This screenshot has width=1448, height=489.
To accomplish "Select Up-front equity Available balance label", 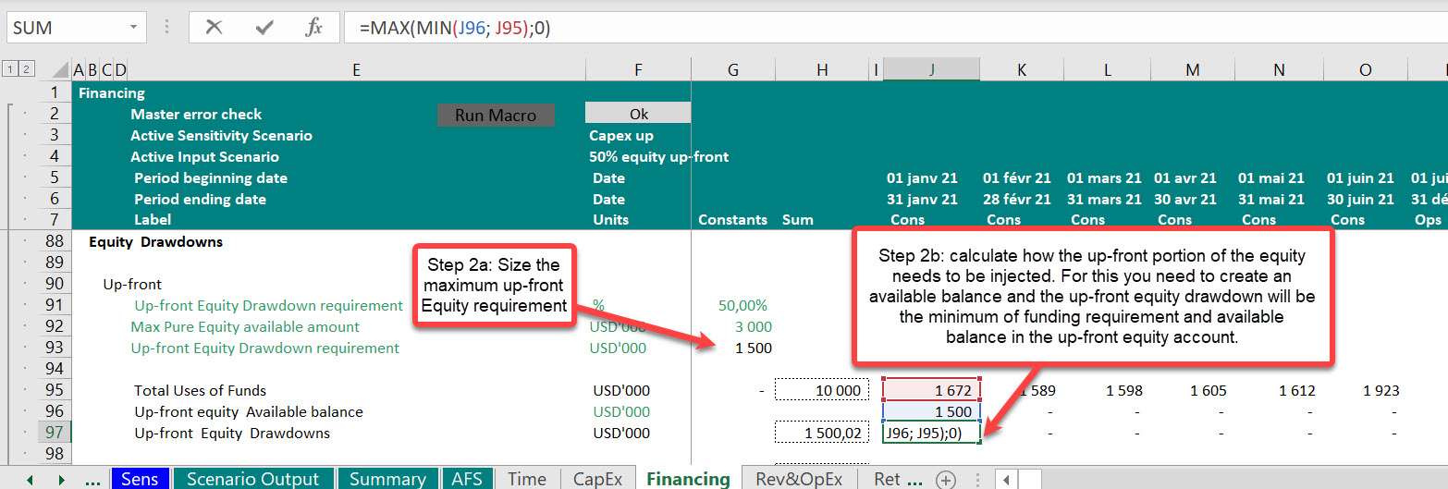I will click(248, 411).
